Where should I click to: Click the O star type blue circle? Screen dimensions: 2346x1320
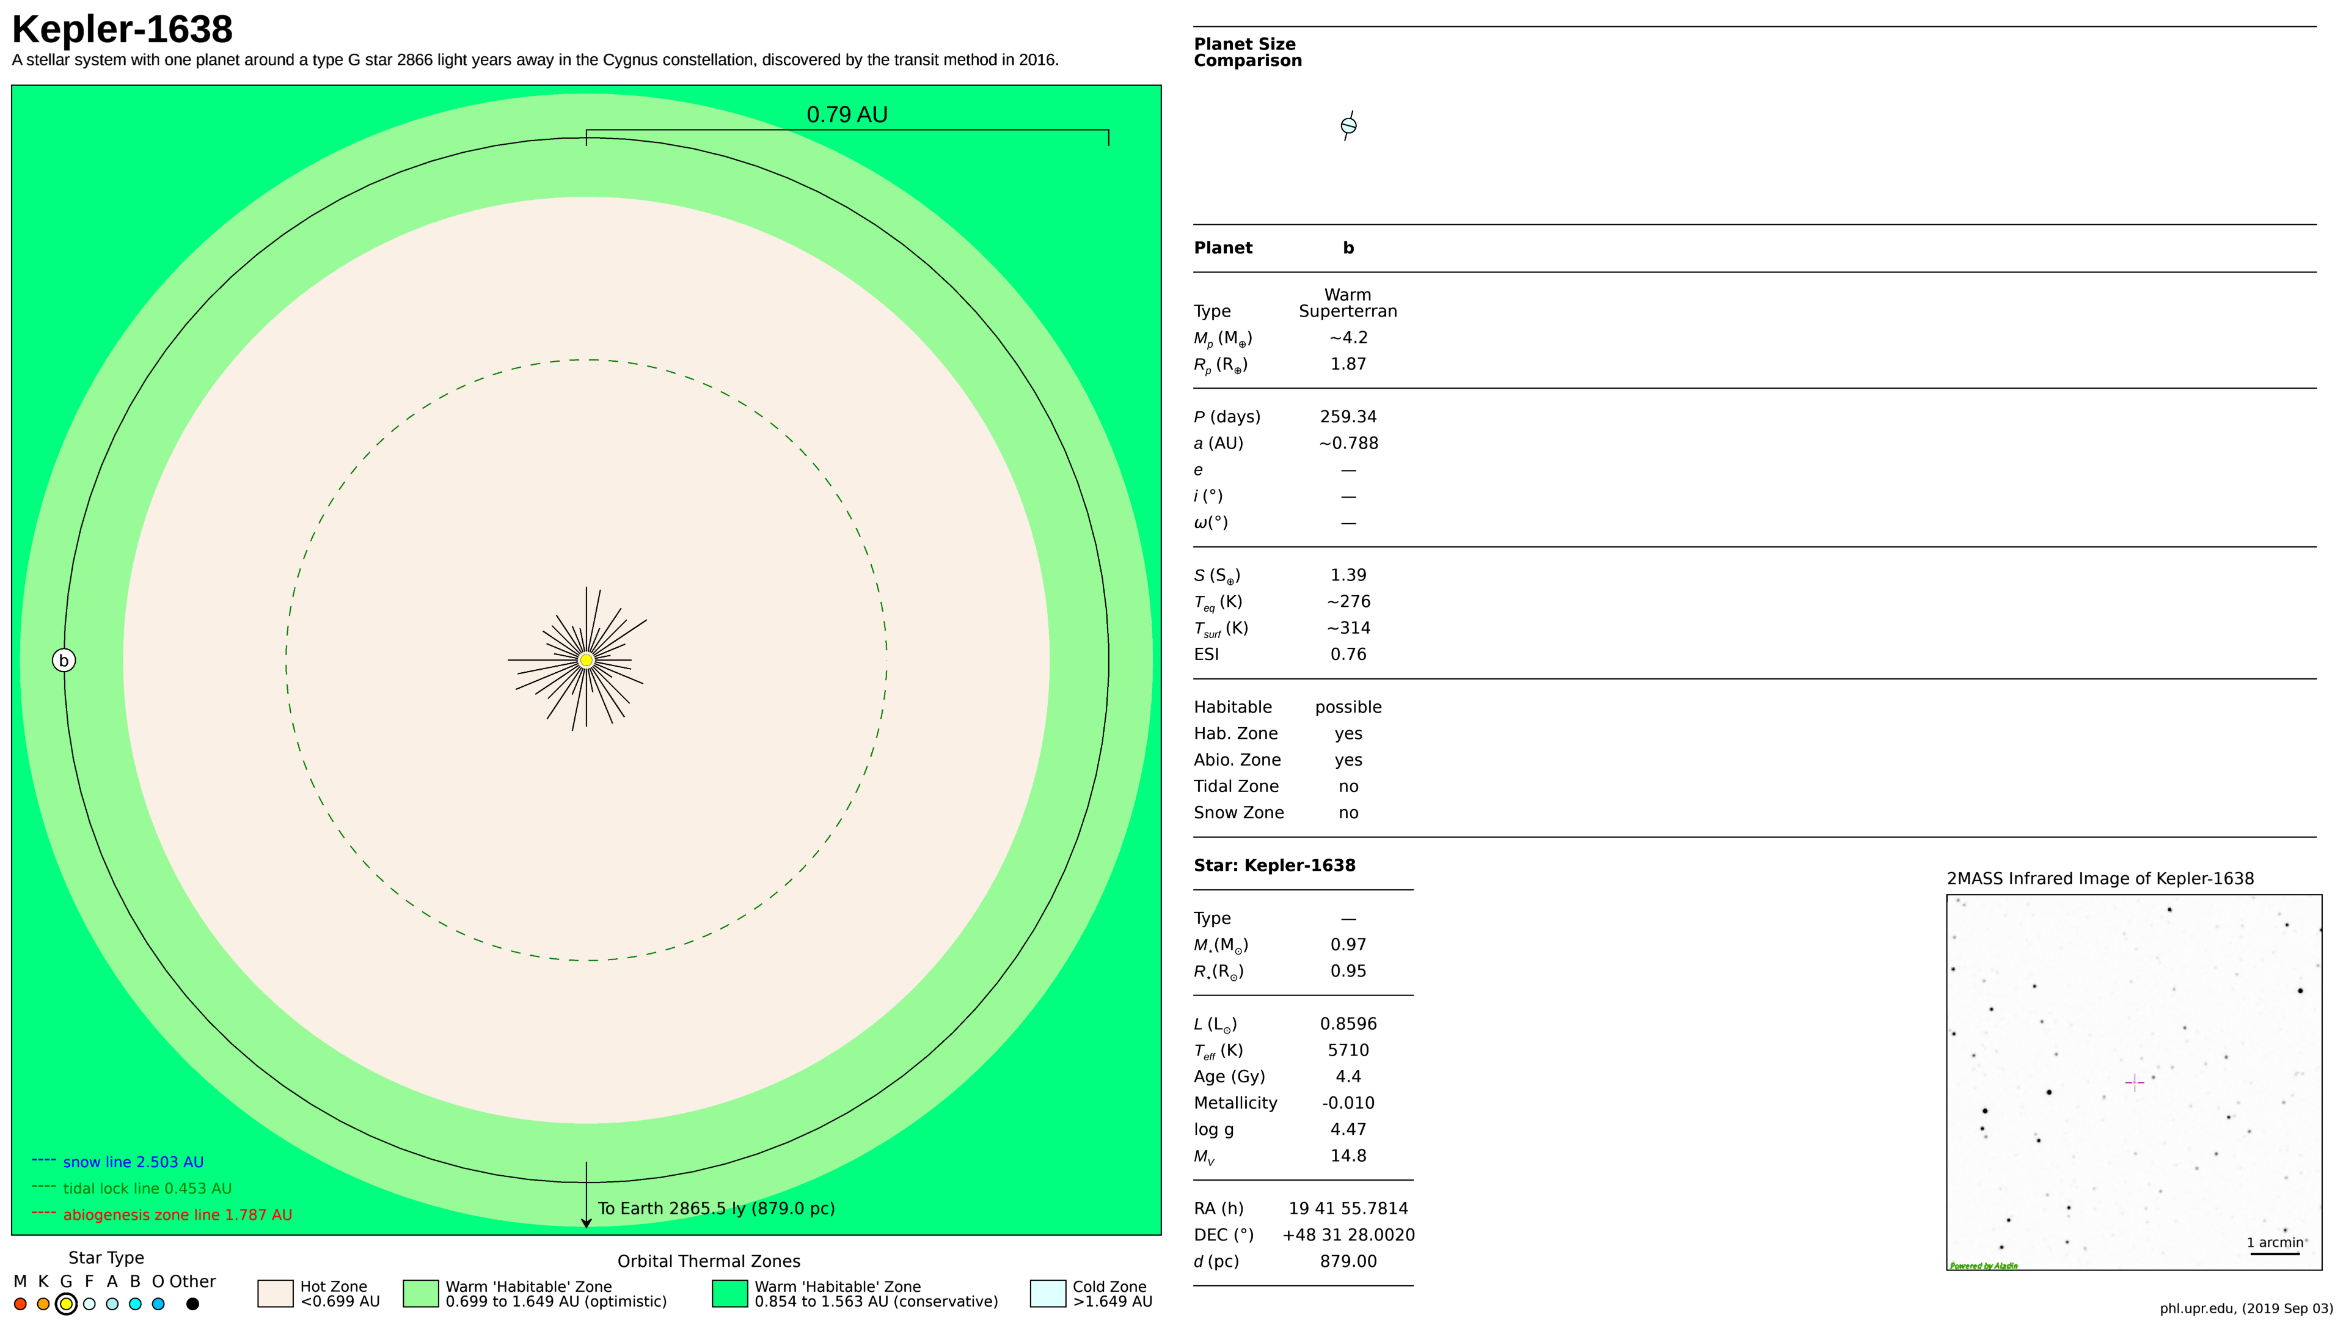tap(158, 1303)
